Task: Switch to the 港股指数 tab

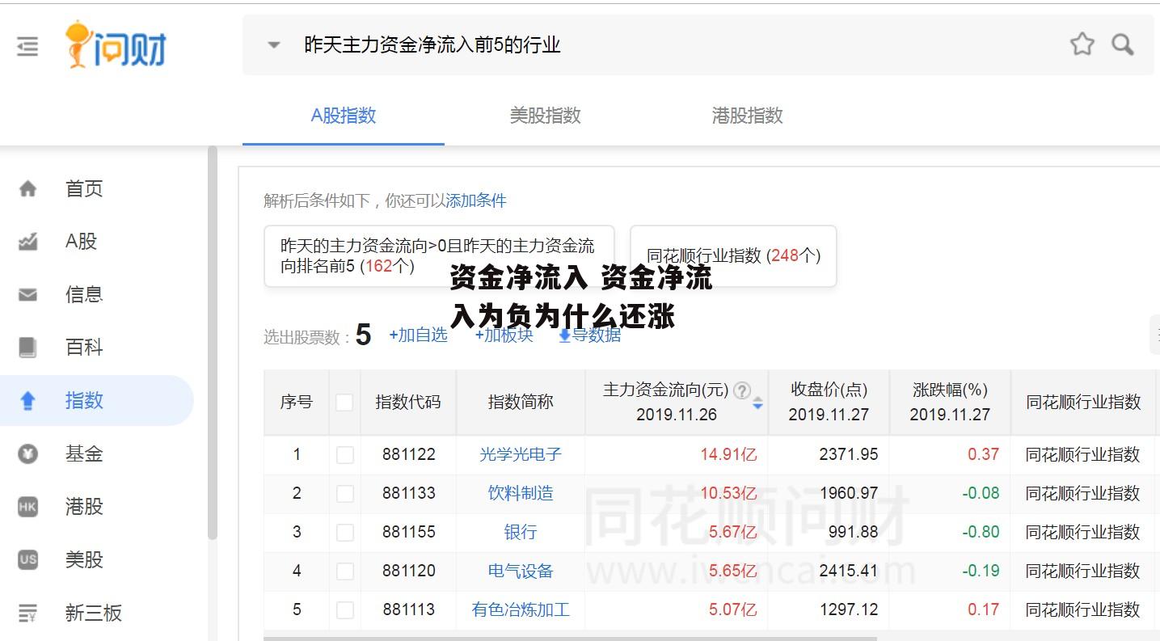Action: [747, 116]
